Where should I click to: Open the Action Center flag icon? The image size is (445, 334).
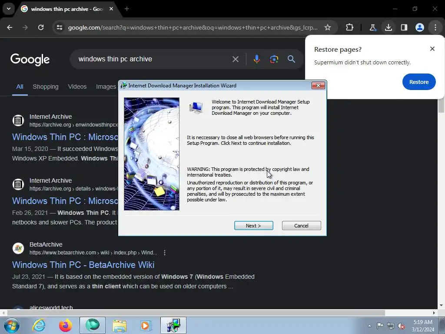coord(380,325)
